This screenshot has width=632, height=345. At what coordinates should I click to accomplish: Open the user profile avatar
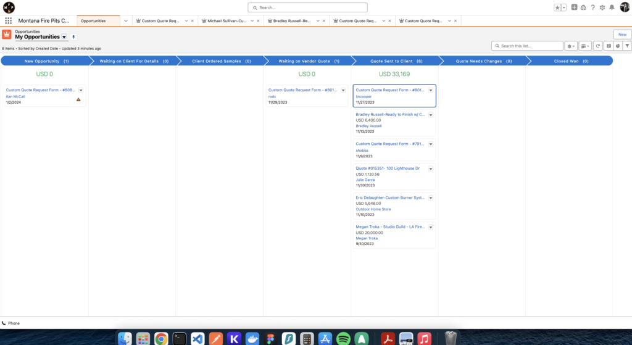tap(625, 7)
